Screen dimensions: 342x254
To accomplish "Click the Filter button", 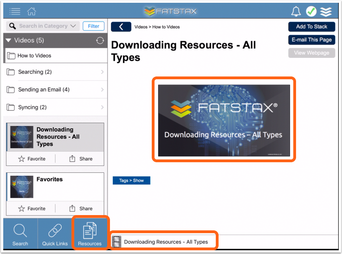I will 94,26.
